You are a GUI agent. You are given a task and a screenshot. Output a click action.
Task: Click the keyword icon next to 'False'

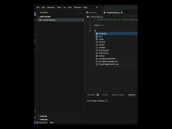[97, 56]
